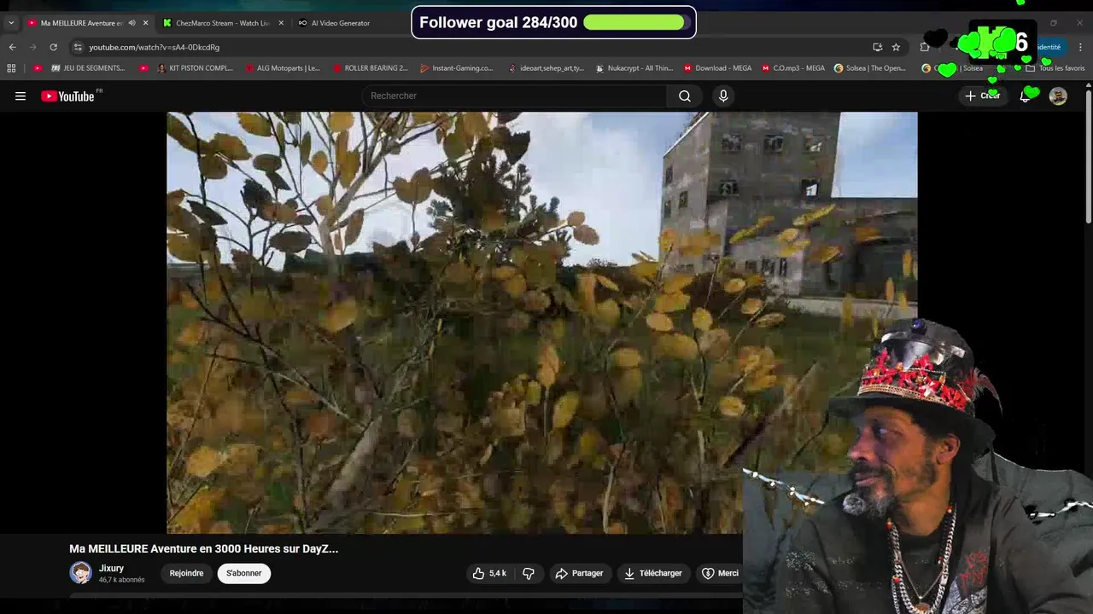Open the ideoart bookmark

point(546,68)
